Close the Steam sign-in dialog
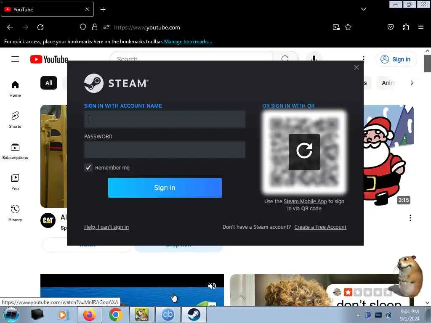Screen dimensions: 431x323 pos(356,67)
